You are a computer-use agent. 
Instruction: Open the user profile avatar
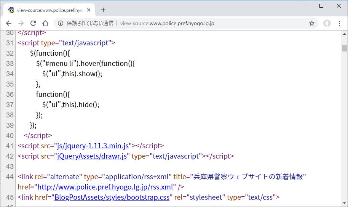click(327, 23)
